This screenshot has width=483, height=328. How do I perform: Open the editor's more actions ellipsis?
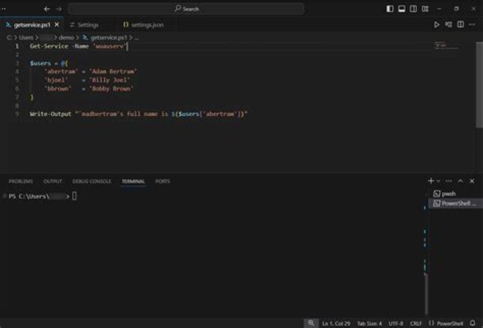pyautogui.click(x=472, y=25)
